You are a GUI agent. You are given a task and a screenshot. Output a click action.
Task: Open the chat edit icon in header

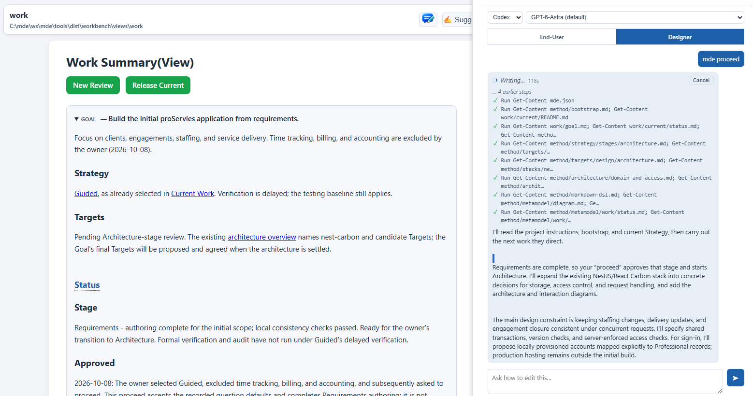pos(428,19)
